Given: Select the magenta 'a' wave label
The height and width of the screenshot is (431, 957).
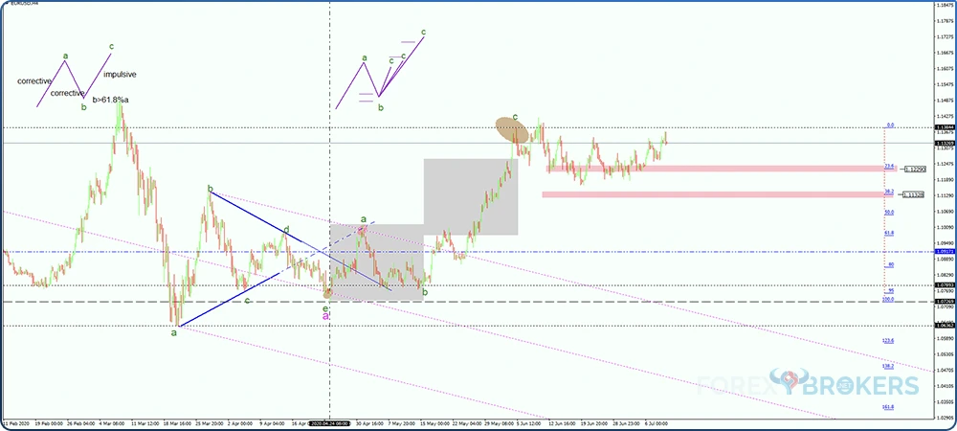Looking at the screenshot, I should [x=326, y=315].
